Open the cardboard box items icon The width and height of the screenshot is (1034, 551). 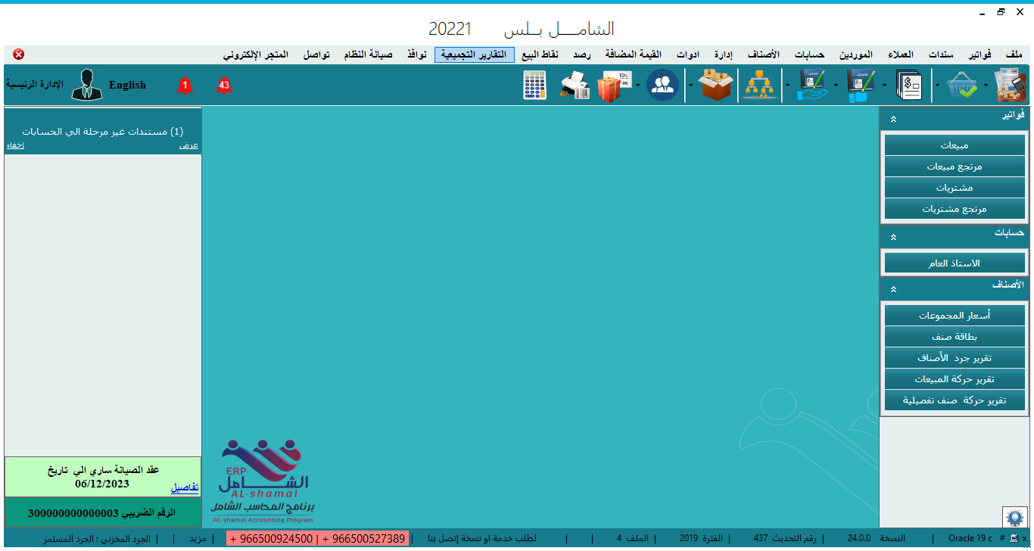[715, 86]
